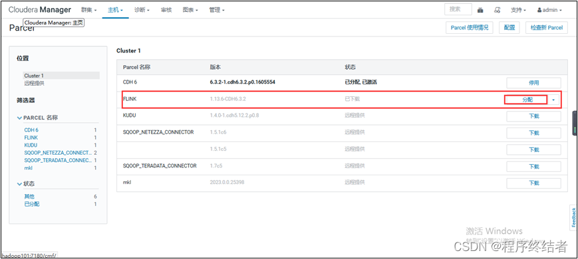
Task: Click the Parcel 名称 column header
Action: point(137,67)
